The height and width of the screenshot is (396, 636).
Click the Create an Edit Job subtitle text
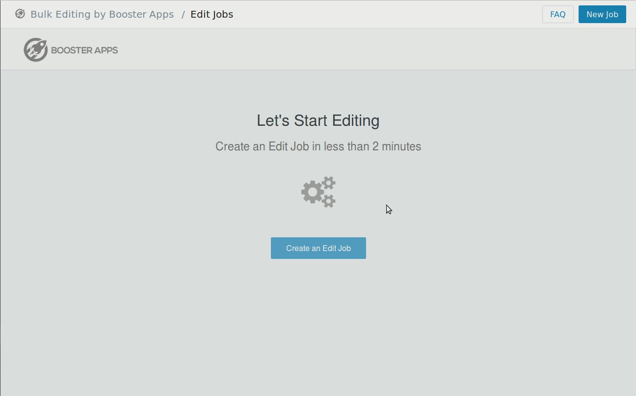pos(318,146)
